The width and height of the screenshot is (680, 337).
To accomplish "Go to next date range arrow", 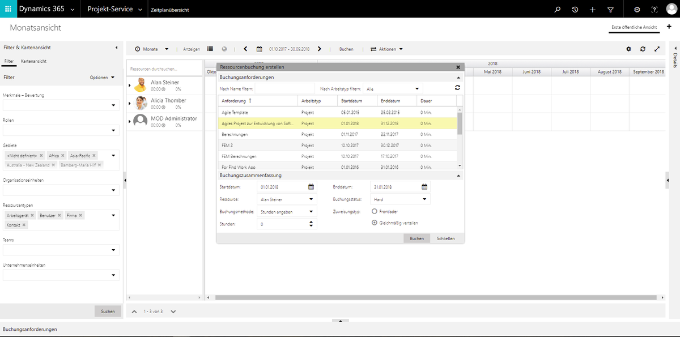I will 320,49.
